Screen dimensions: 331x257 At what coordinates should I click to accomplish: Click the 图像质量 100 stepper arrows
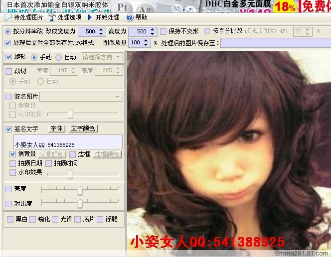(146, 43)
